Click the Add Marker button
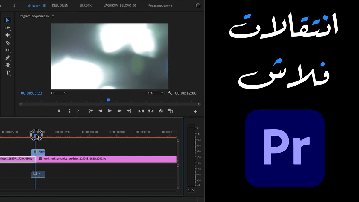The height and width of the screenshot is (202, 359). pyautogui.click(x=59, y=111)
